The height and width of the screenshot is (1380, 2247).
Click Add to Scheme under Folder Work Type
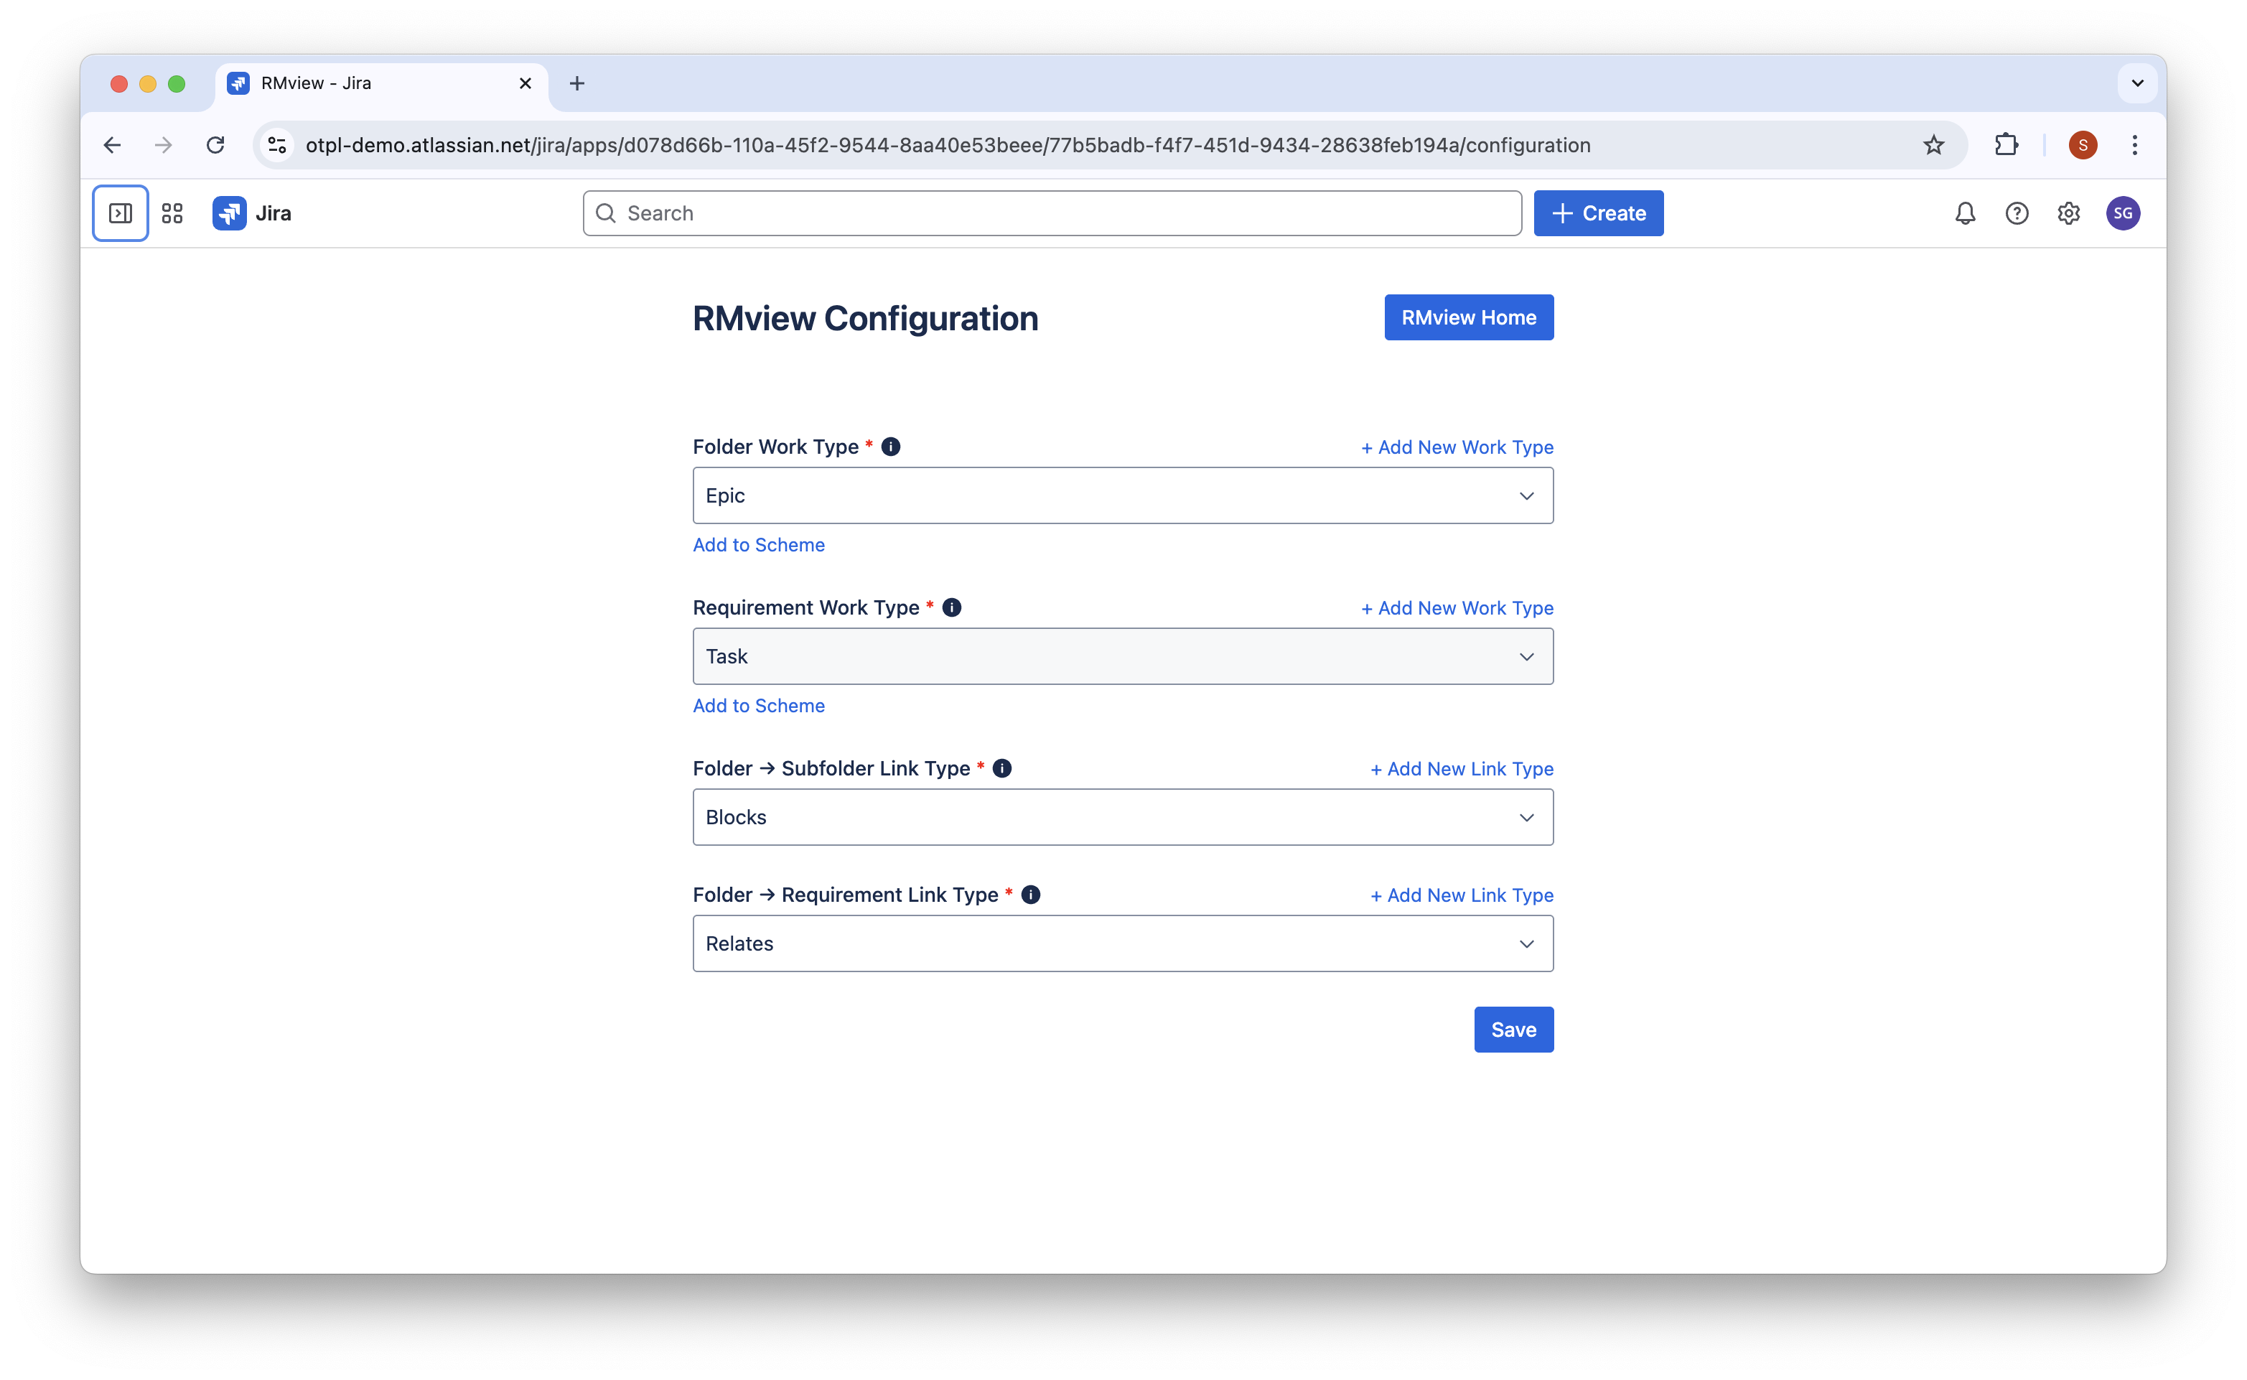pyautogui.click(x=758, y=545)
